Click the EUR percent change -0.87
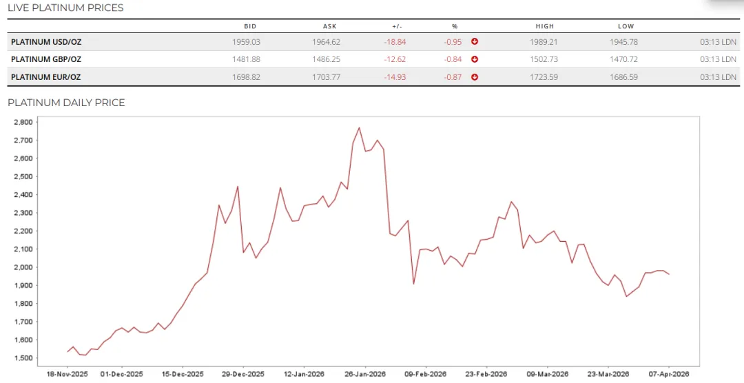The image size is (744, 383). 453,77
